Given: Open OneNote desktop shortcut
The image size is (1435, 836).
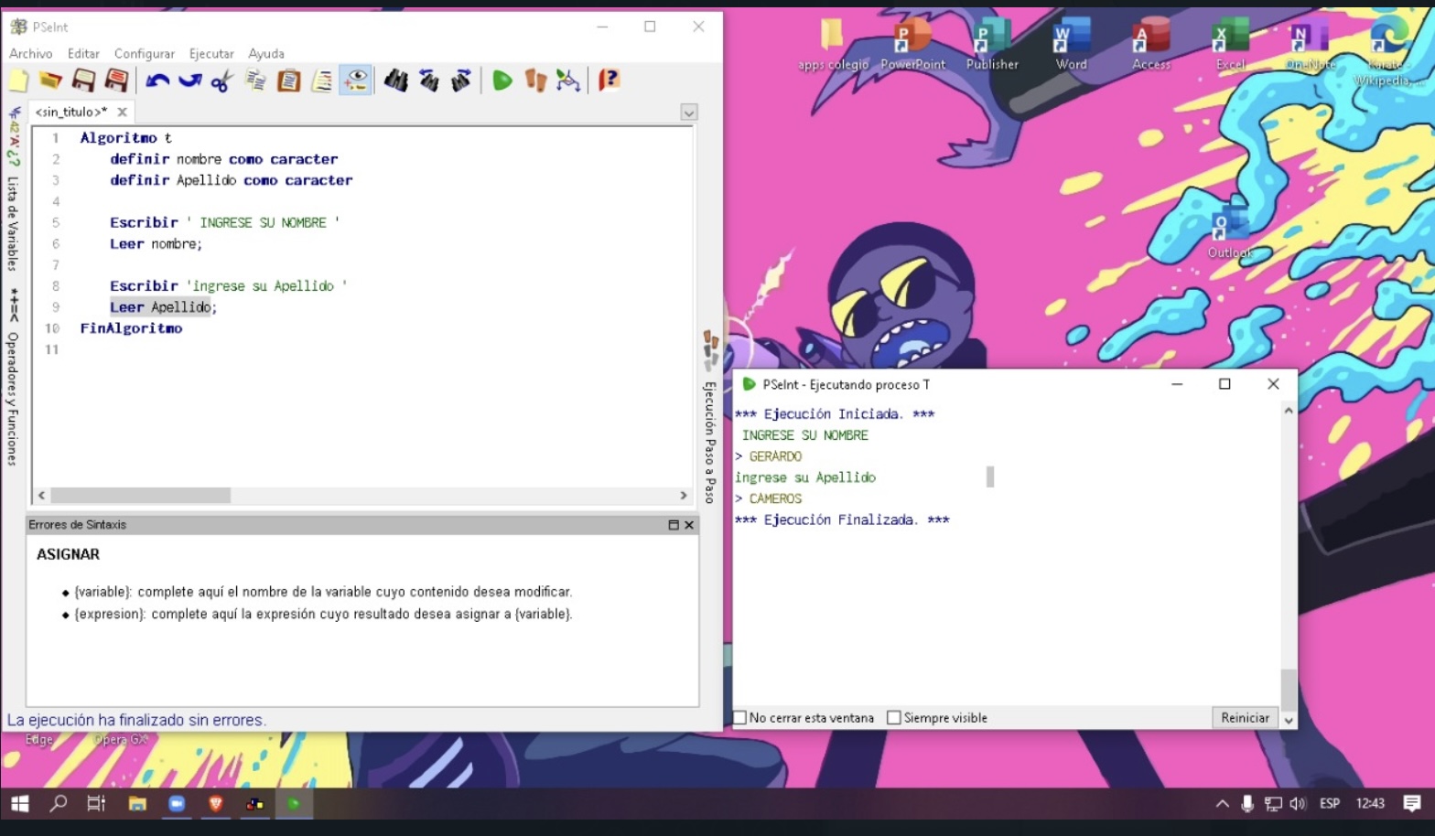Looking at the screenshot, I should pos(1310,46).
